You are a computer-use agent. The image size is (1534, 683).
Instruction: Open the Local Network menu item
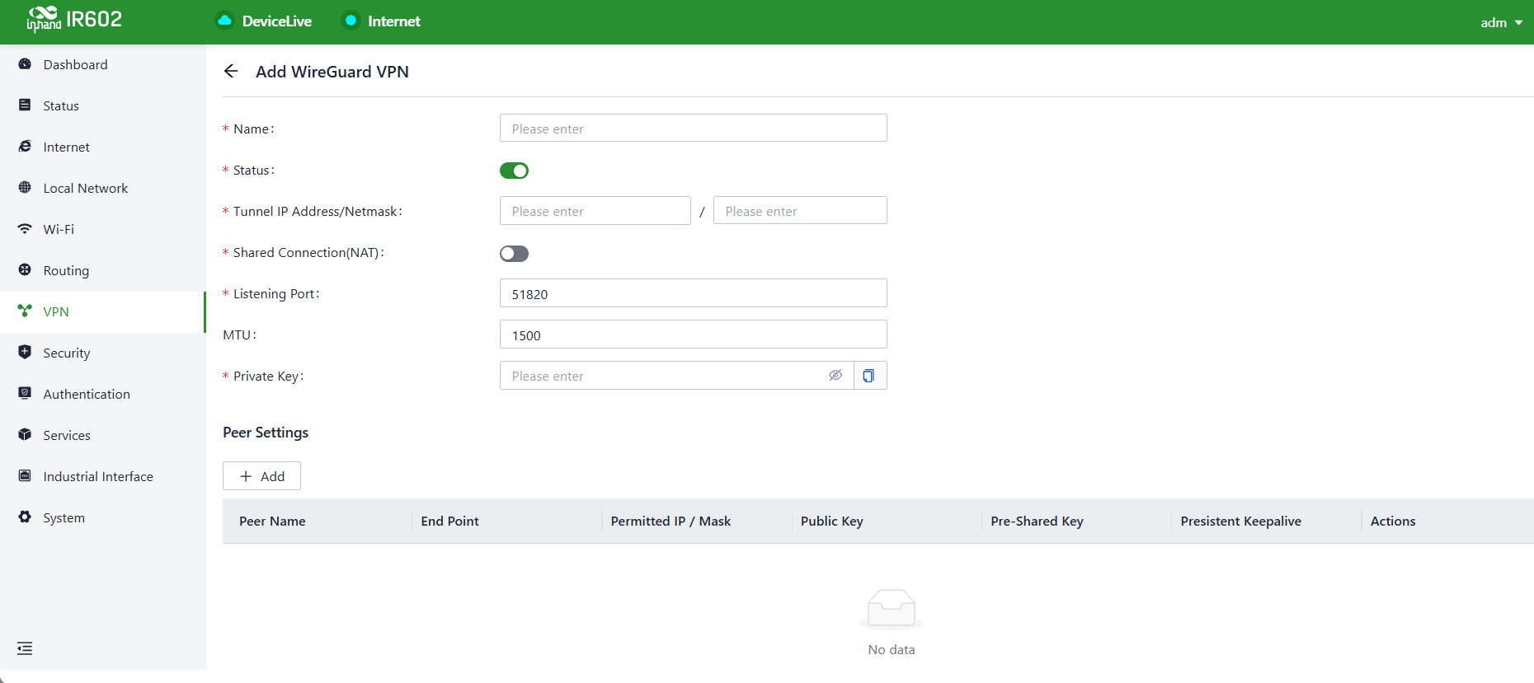pyautogui.click(x=102, y=188)
